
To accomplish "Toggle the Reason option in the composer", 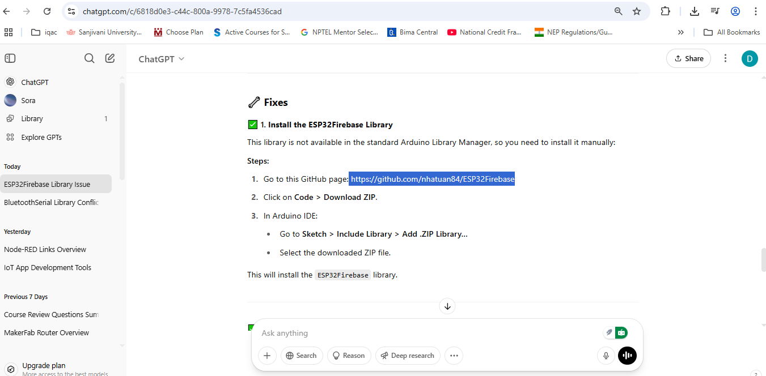I will (349, 356).
